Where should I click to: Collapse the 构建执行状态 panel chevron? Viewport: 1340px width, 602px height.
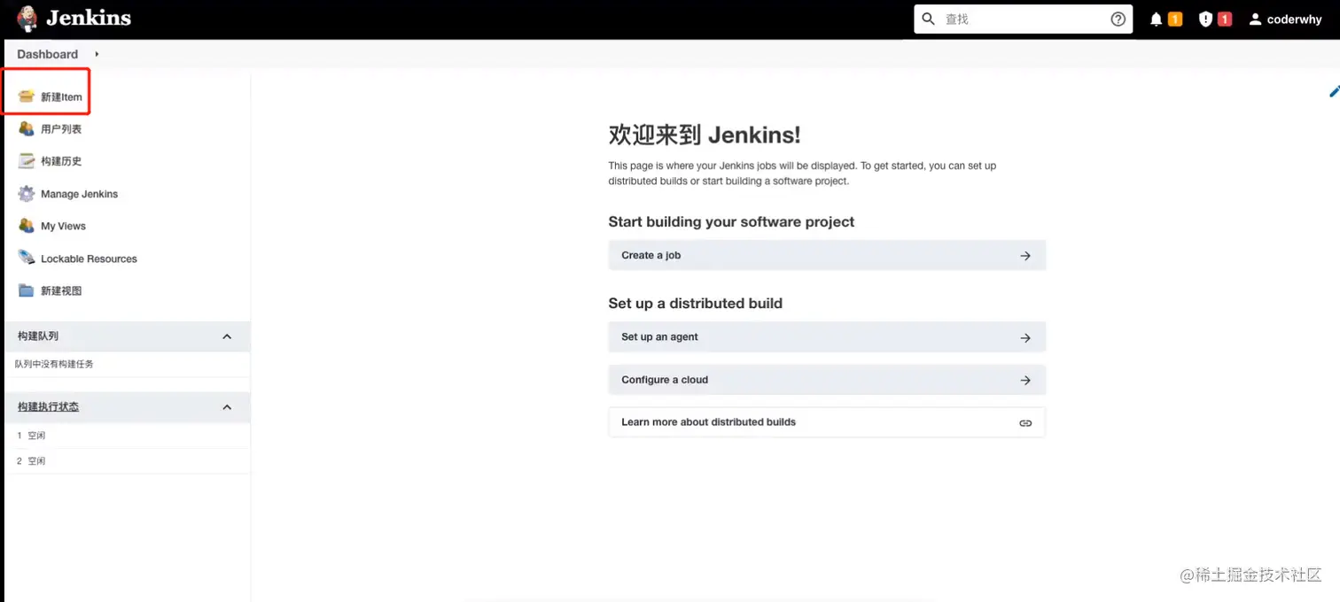(227, 407)
